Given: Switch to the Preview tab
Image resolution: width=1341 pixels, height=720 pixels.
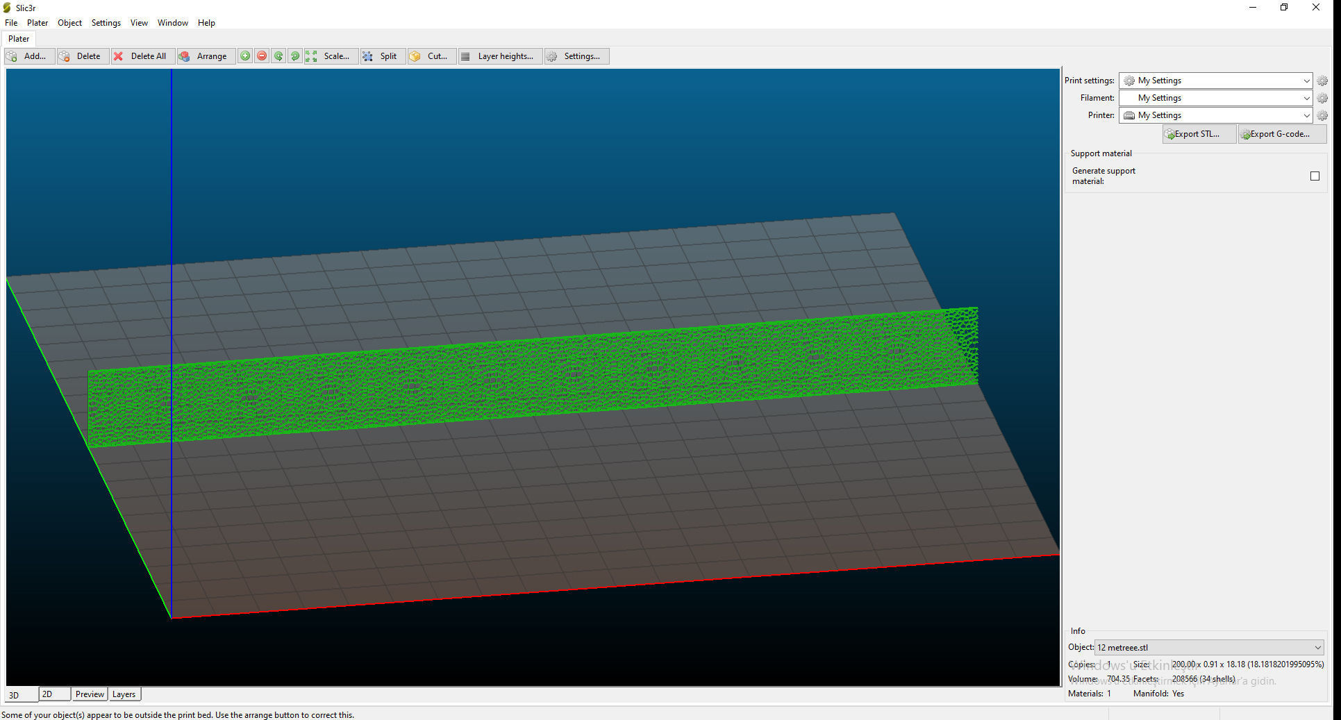Looking at the screenshot, I should tap(90, 694).
